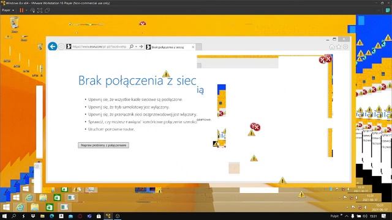This screenshot has width=392, height=220.
Task: Open a new tab in Internet Explorer
Action: (x=198, y=47)
